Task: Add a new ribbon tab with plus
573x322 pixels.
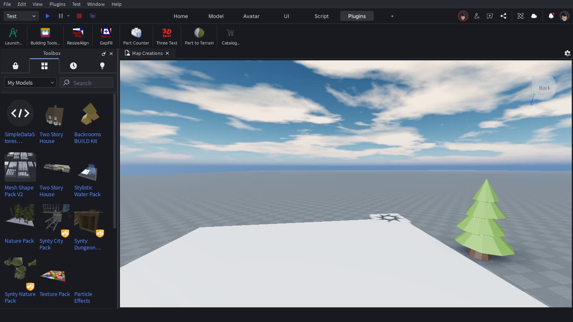Action: coord(392,16)
